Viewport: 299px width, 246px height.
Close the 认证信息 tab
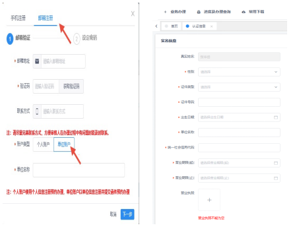(211, 26)
